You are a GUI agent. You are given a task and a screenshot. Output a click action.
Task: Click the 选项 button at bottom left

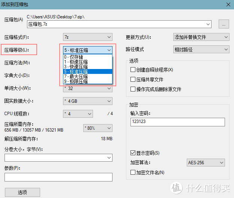(x=22, y=192)
